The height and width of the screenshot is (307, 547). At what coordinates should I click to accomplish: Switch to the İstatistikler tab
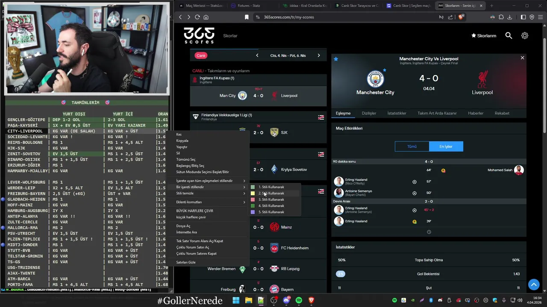point(397,113)
